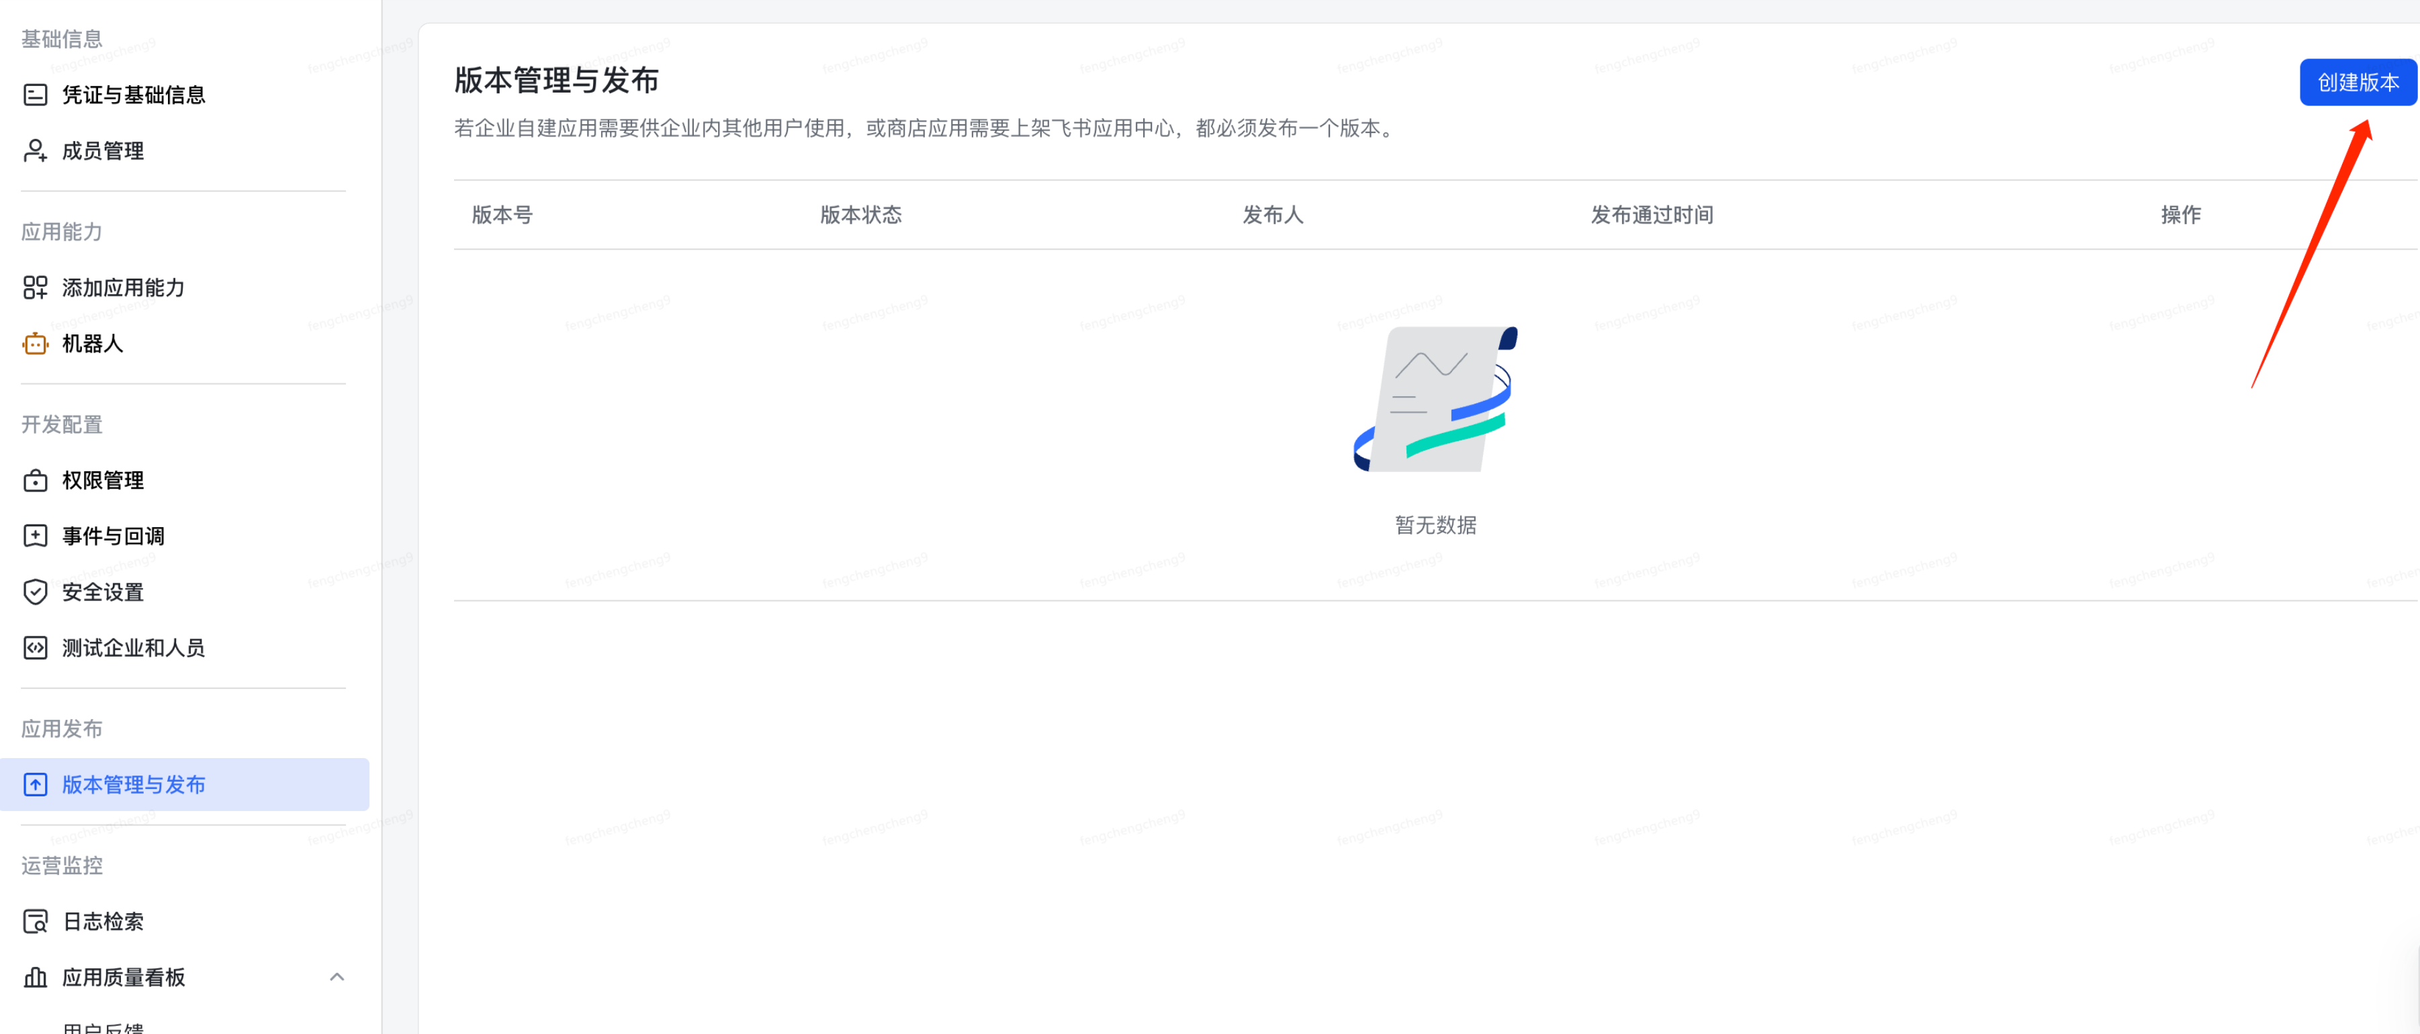Image resolution: width=2420 pixels, height=1034 pixels.
Task: Click the 版本管理与发布 upload icon
Action: [x=35, y=784]
